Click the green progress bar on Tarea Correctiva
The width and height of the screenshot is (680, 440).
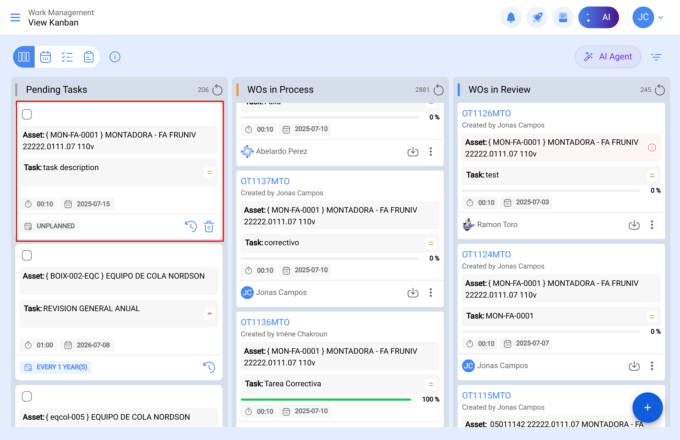(326, 399)
